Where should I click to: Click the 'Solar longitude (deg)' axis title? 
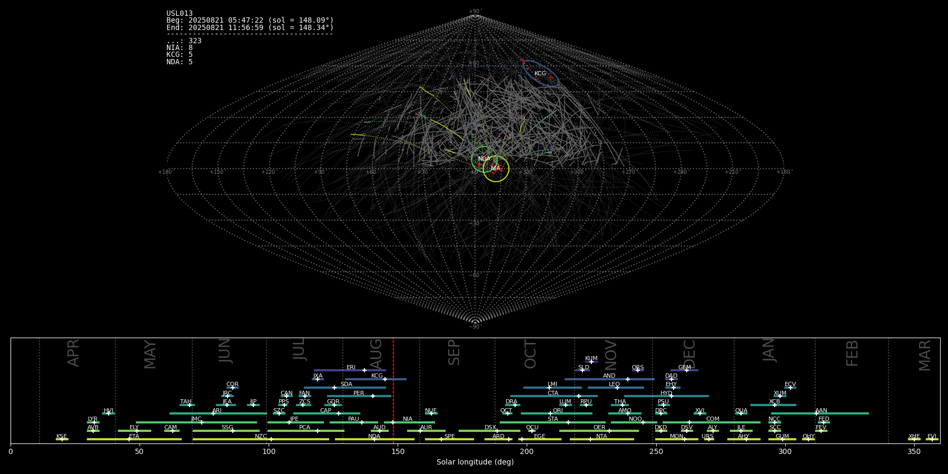[x=475, y=462]
